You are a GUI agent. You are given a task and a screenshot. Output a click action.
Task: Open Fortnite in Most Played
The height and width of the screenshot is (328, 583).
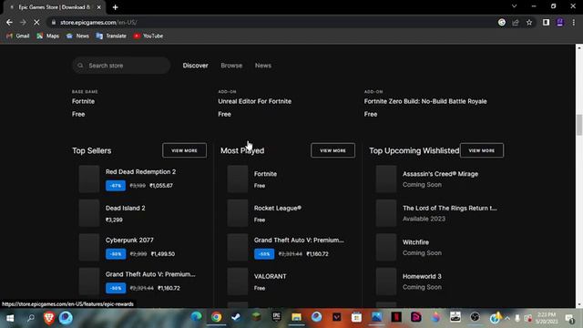tap(265, 174)
